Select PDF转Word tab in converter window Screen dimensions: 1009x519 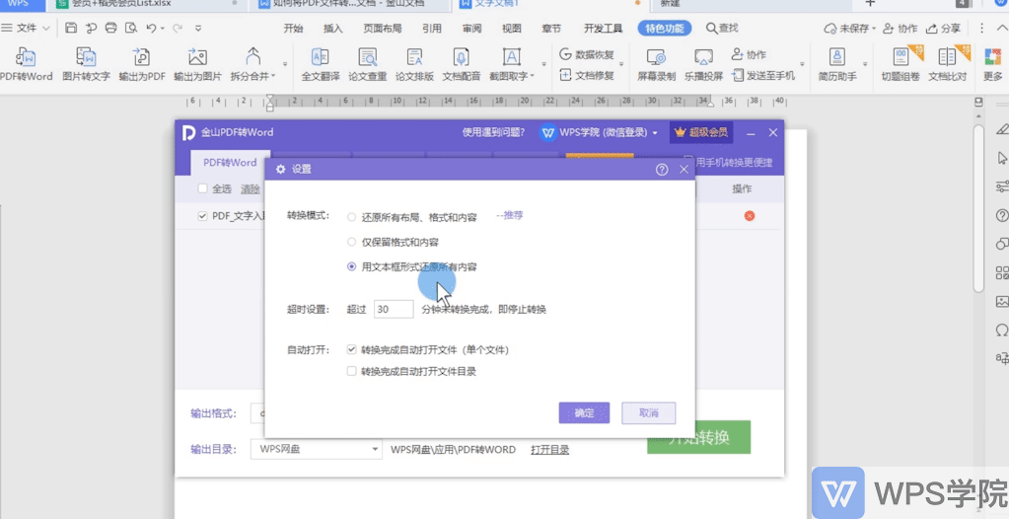click(x=230, y=163)
